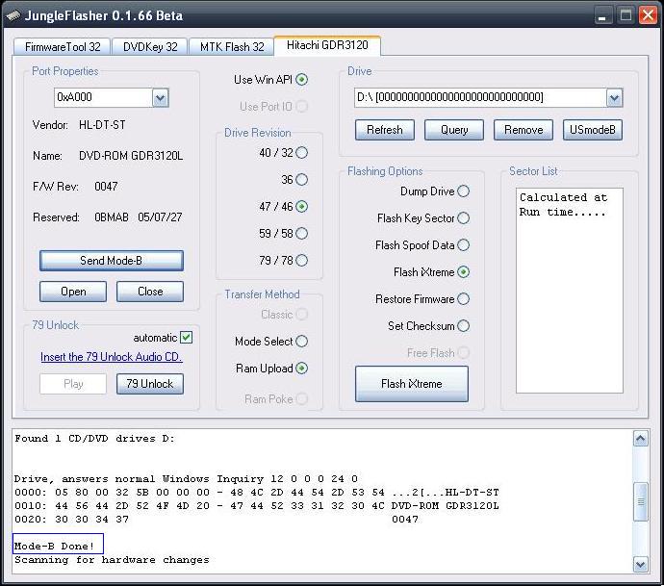Click the Mode-B Done! log line

[x=54, y=547]
